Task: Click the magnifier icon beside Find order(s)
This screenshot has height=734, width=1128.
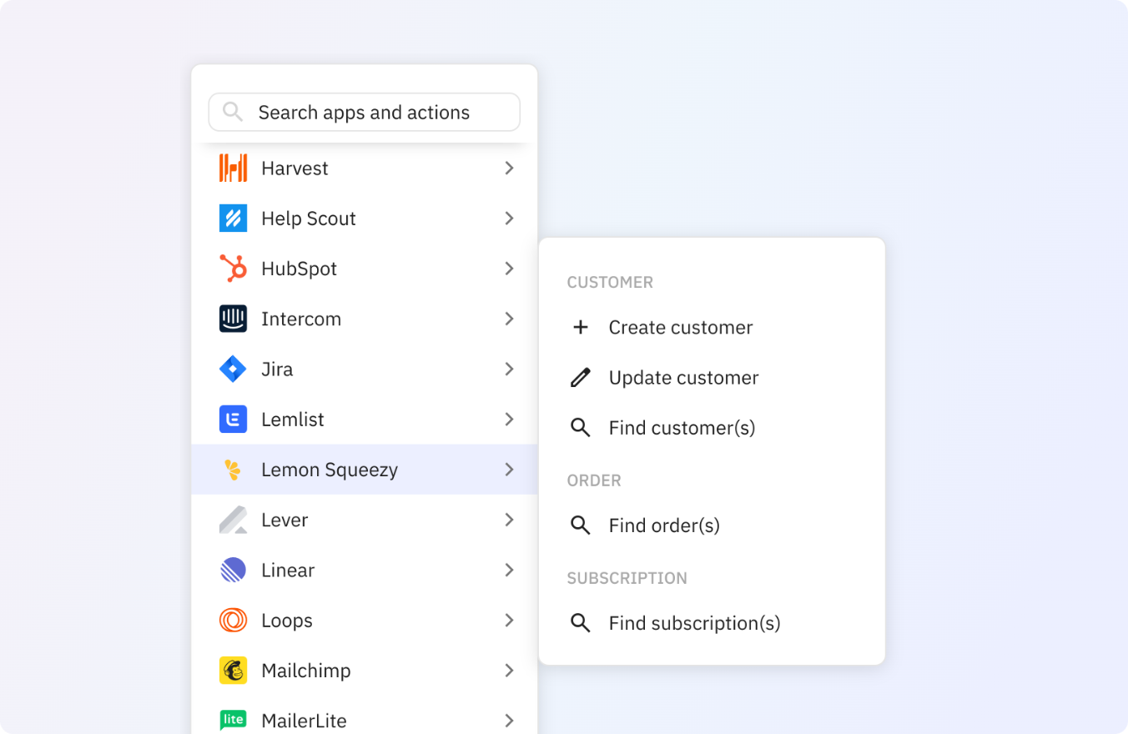Action: pyautogui.click(x=581, y=525)
